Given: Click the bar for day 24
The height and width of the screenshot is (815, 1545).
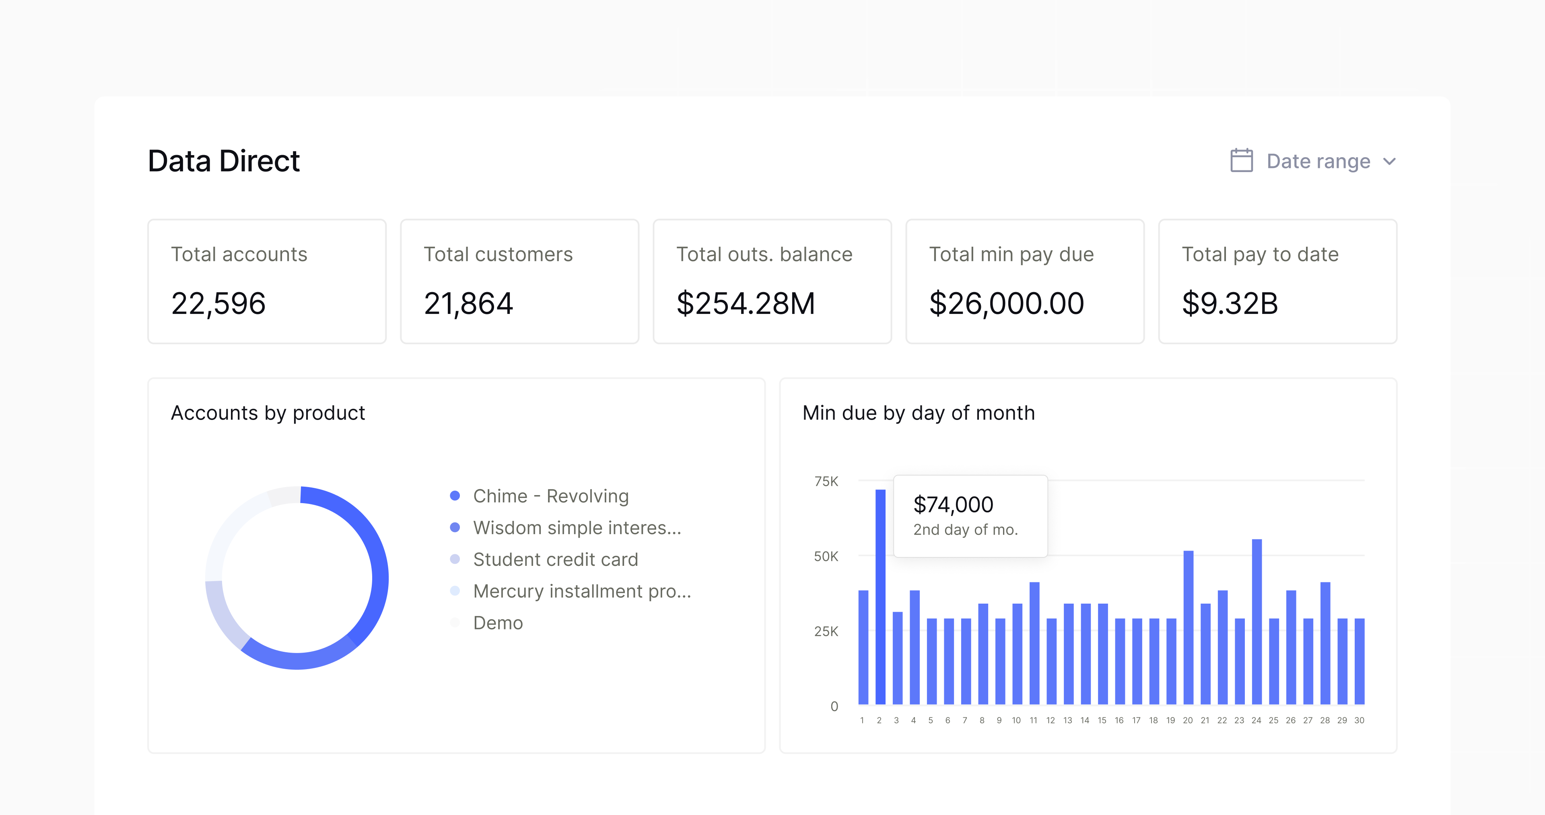Looking at the screenshot, I should [x=1257, y=621].
